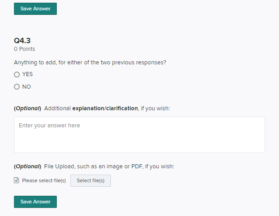Click the YES option label text

pyautogui.click(x=27, y=75)
